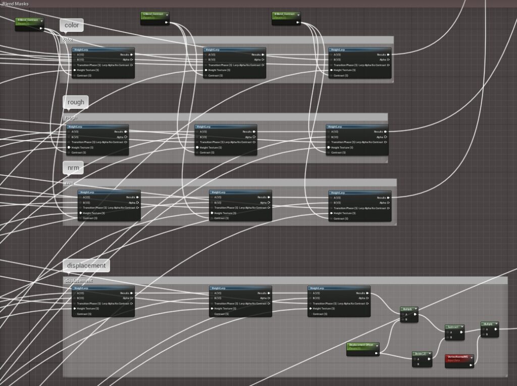This screenshot has width=517, height=386.
Task: Click the displacement comment box resize handle
Action: (x=506, y=375)
